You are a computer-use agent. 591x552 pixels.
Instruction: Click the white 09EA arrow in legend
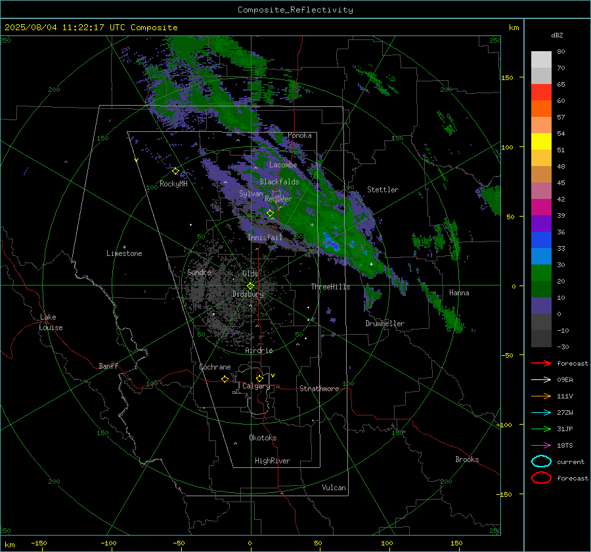(541, 380)
